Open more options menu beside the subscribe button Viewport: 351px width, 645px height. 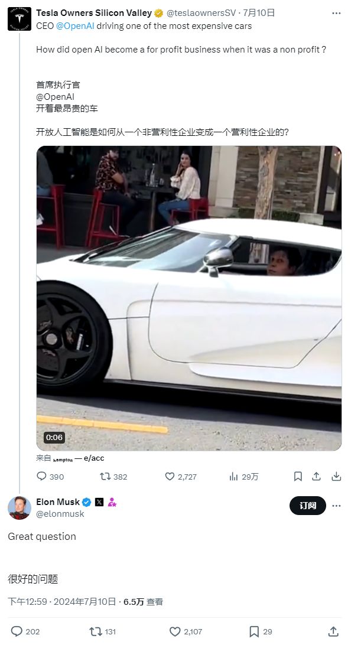pos(336,506)
